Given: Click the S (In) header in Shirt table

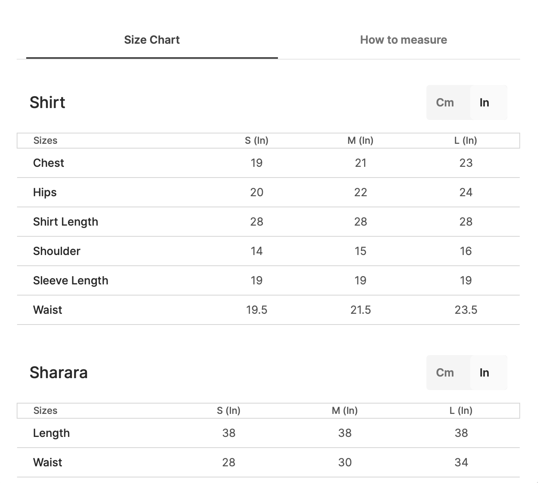Looking at the screenshot, I should click(256, 141).
